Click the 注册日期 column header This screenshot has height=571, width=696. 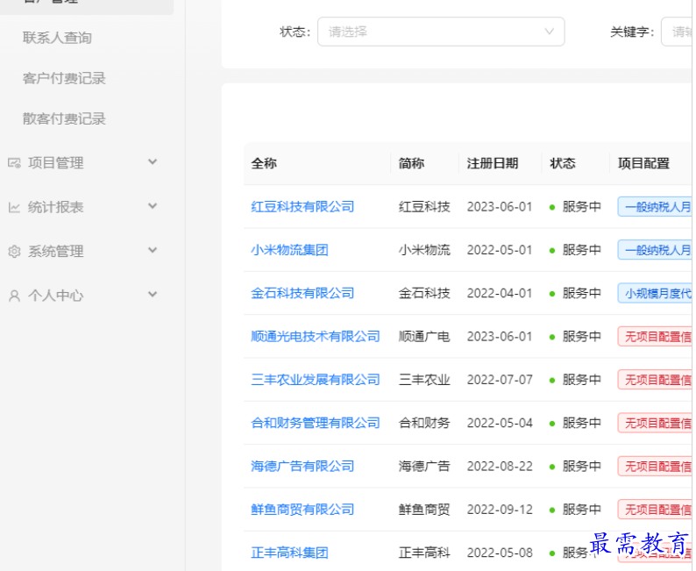[x=492, y=163]
